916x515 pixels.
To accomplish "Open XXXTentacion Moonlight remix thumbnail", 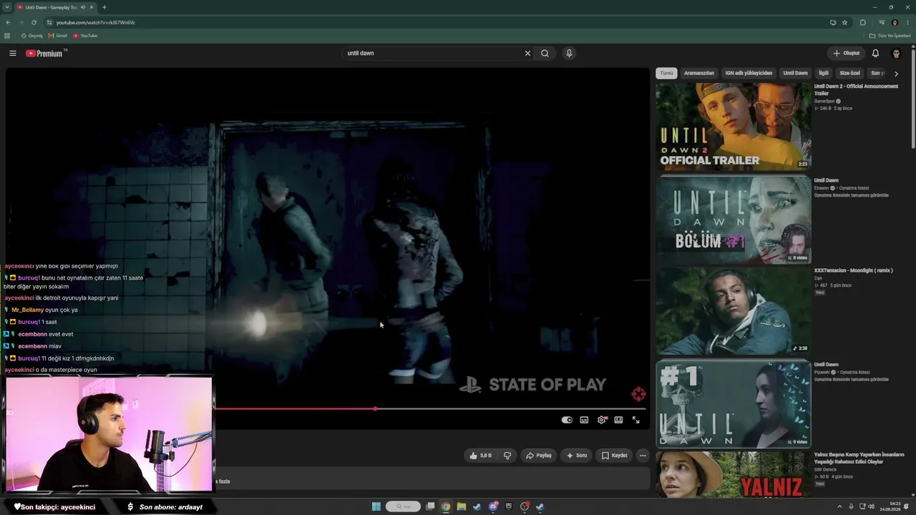I will 734,311.
